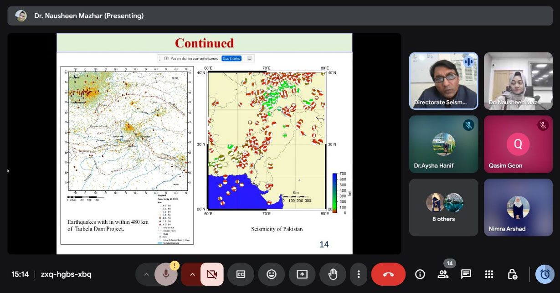Image resolution: width=560 pixels, height=293 pixels.
Task: Click the 15:14 meeting time
Action: click(x=20, y=274)
